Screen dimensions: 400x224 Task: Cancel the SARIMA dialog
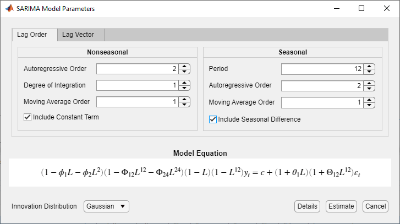pos(375,206)
